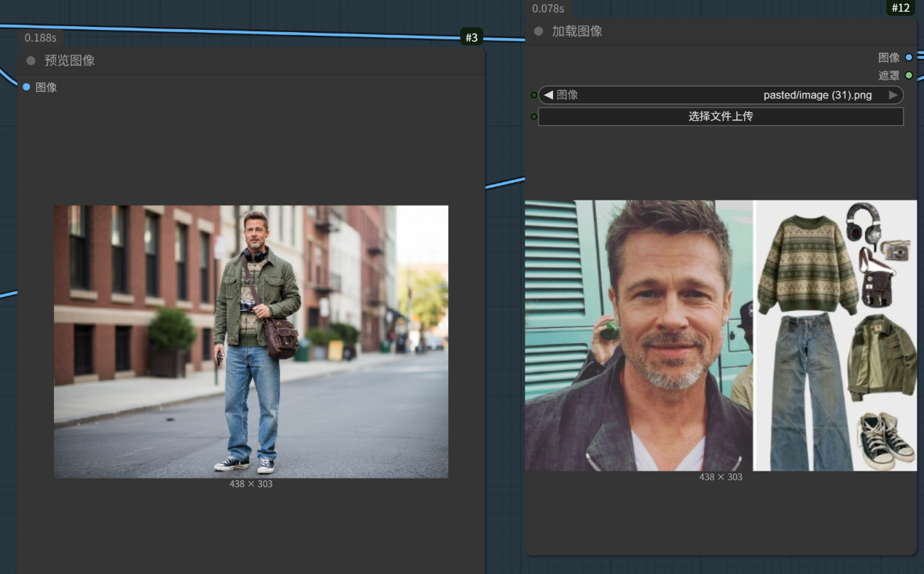Collapse the 加载图像 node using its title dot
This screenshot has height=574, width=924.
point(539,31)
